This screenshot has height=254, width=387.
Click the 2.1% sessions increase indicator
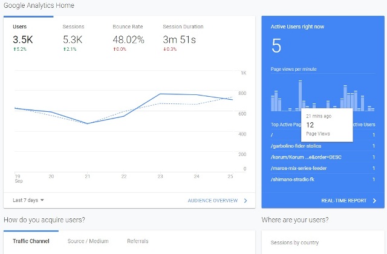coord(70,49)
